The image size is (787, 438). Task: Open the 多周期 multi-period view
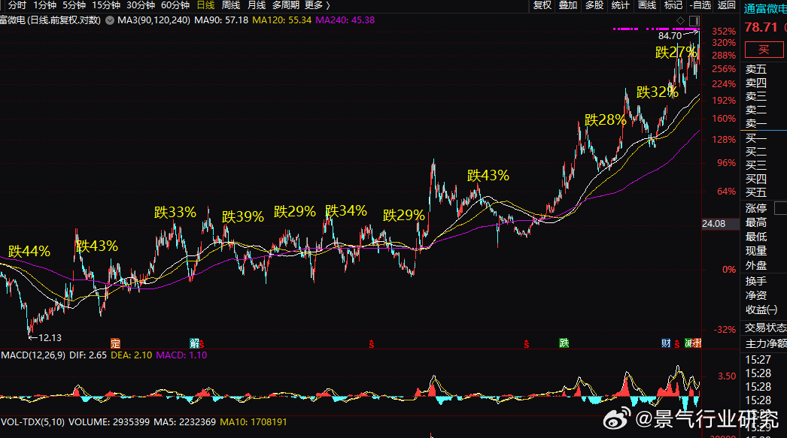click(x=286, y=5)
